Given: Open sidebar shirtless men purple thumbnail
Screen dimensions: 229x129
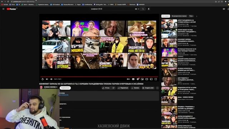Looking at the screenshot, I should point(169,53).
